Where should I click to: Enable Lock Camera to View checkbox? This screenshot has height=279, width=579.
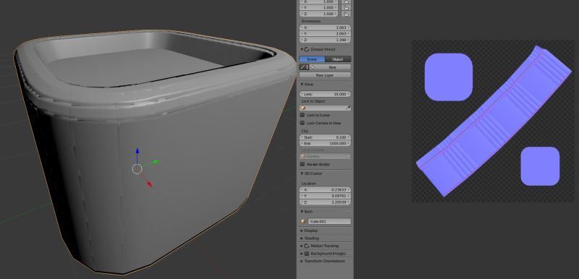click(x=303, y=123)
